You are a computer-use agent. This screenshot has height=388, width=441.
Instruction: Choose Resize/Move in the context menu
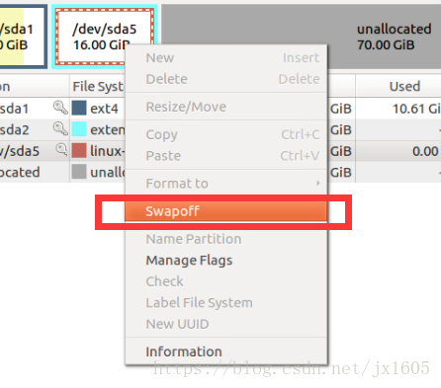tap(226, 107)
